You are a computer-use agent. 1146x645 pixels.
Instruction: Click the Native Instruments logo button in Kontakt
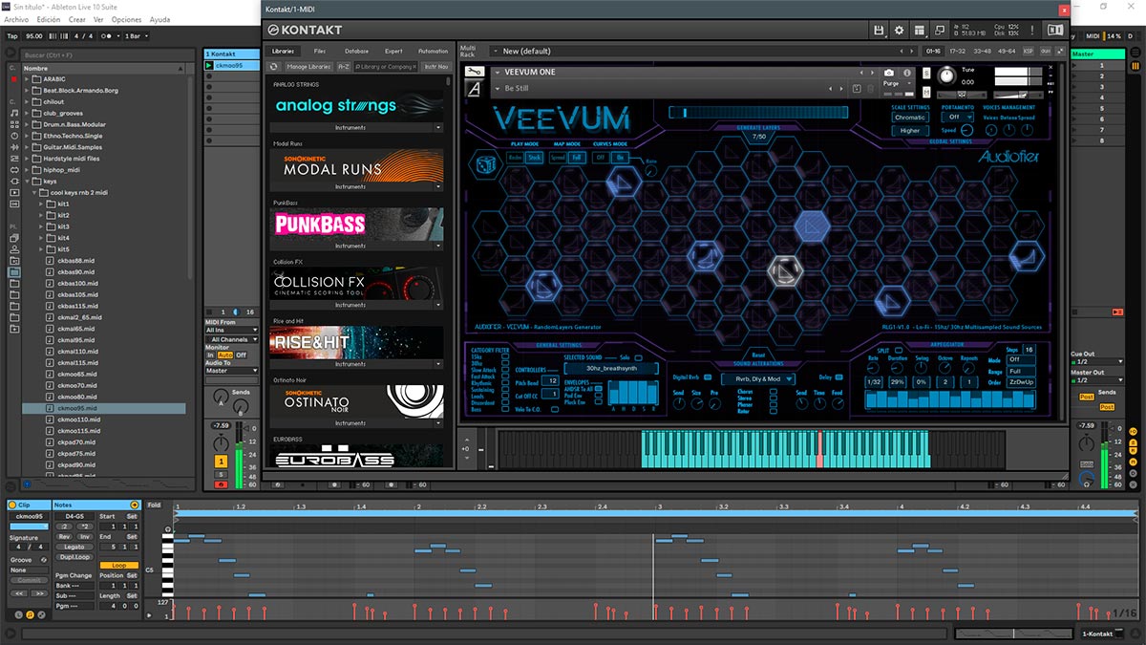coord(1055,31)
